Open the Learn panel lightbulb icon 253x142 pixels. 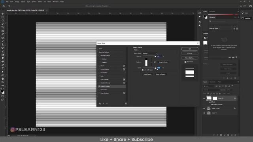242,13
